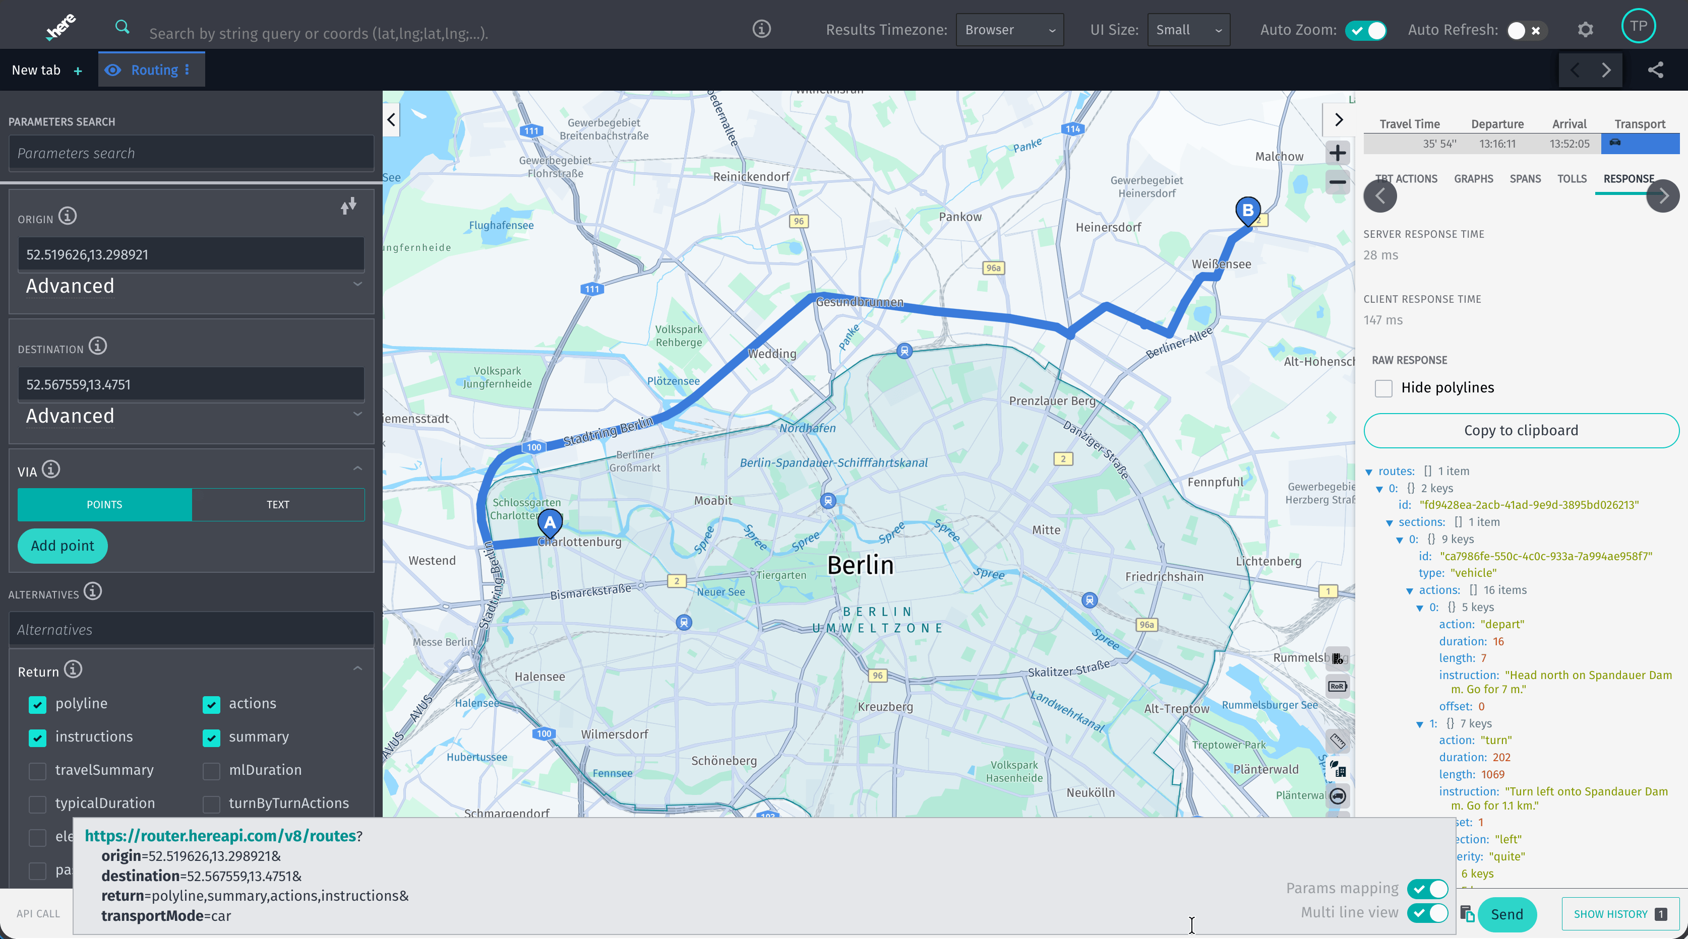The image size is (1688, 939).
Task: Click the Add point button
Action: click(x=62, y=546)
